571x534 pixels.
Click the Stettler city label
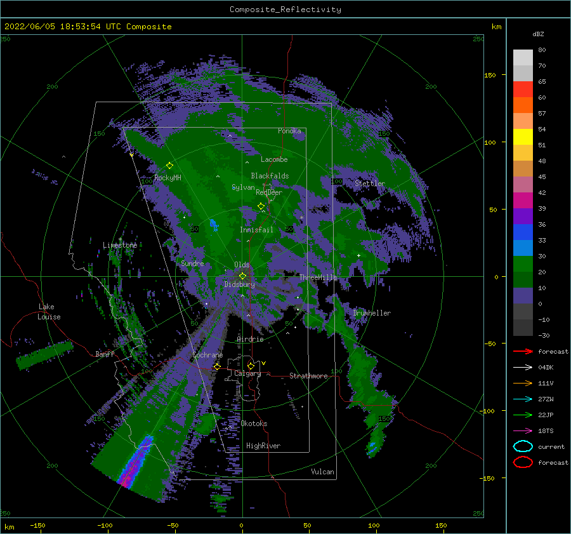click(370, 184)
